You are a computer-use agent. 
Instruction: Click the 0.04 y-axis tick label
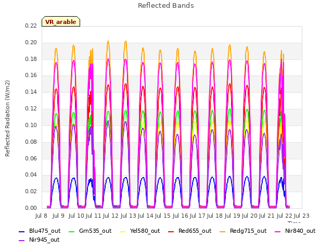tap(31, 175)
